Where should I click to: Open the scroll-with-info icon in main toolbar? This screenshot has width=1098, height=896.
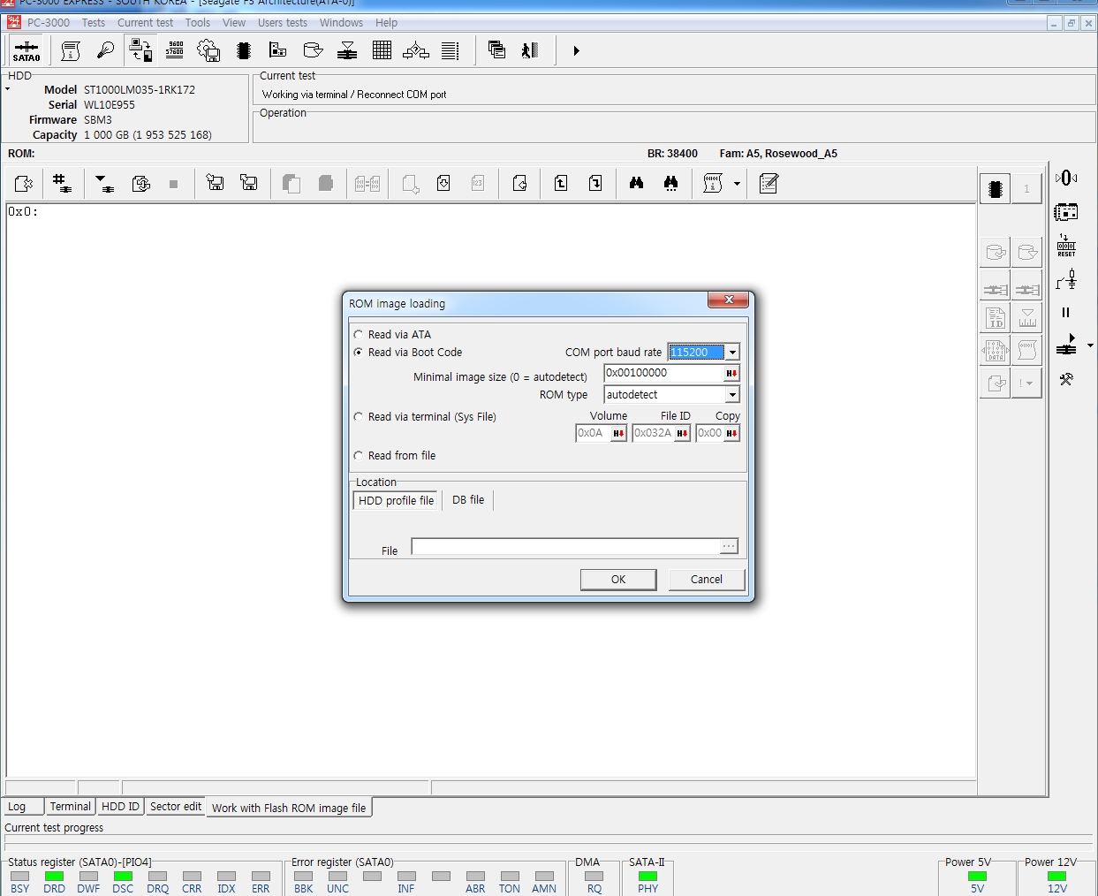[x=71, y=51]
